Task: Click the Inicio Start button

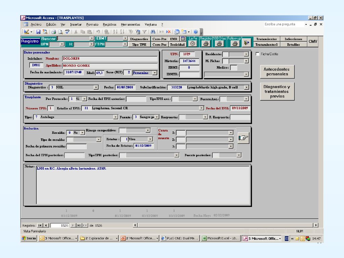Action: (x=29, y=238)
